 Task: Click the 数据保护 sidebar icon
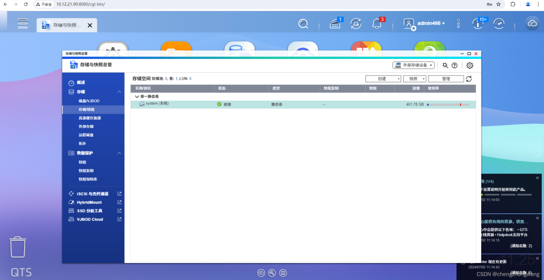[x=71, y=153]
